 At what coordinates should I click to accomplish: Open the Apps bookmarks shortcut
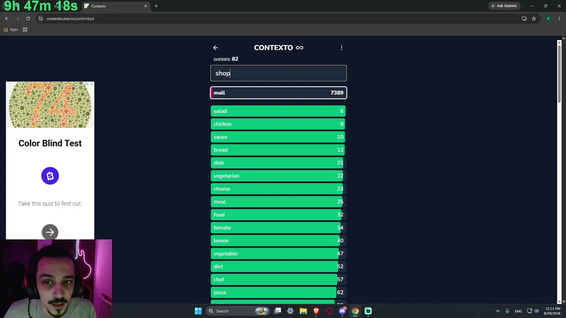pyautogui.click(x=11, y=30)
